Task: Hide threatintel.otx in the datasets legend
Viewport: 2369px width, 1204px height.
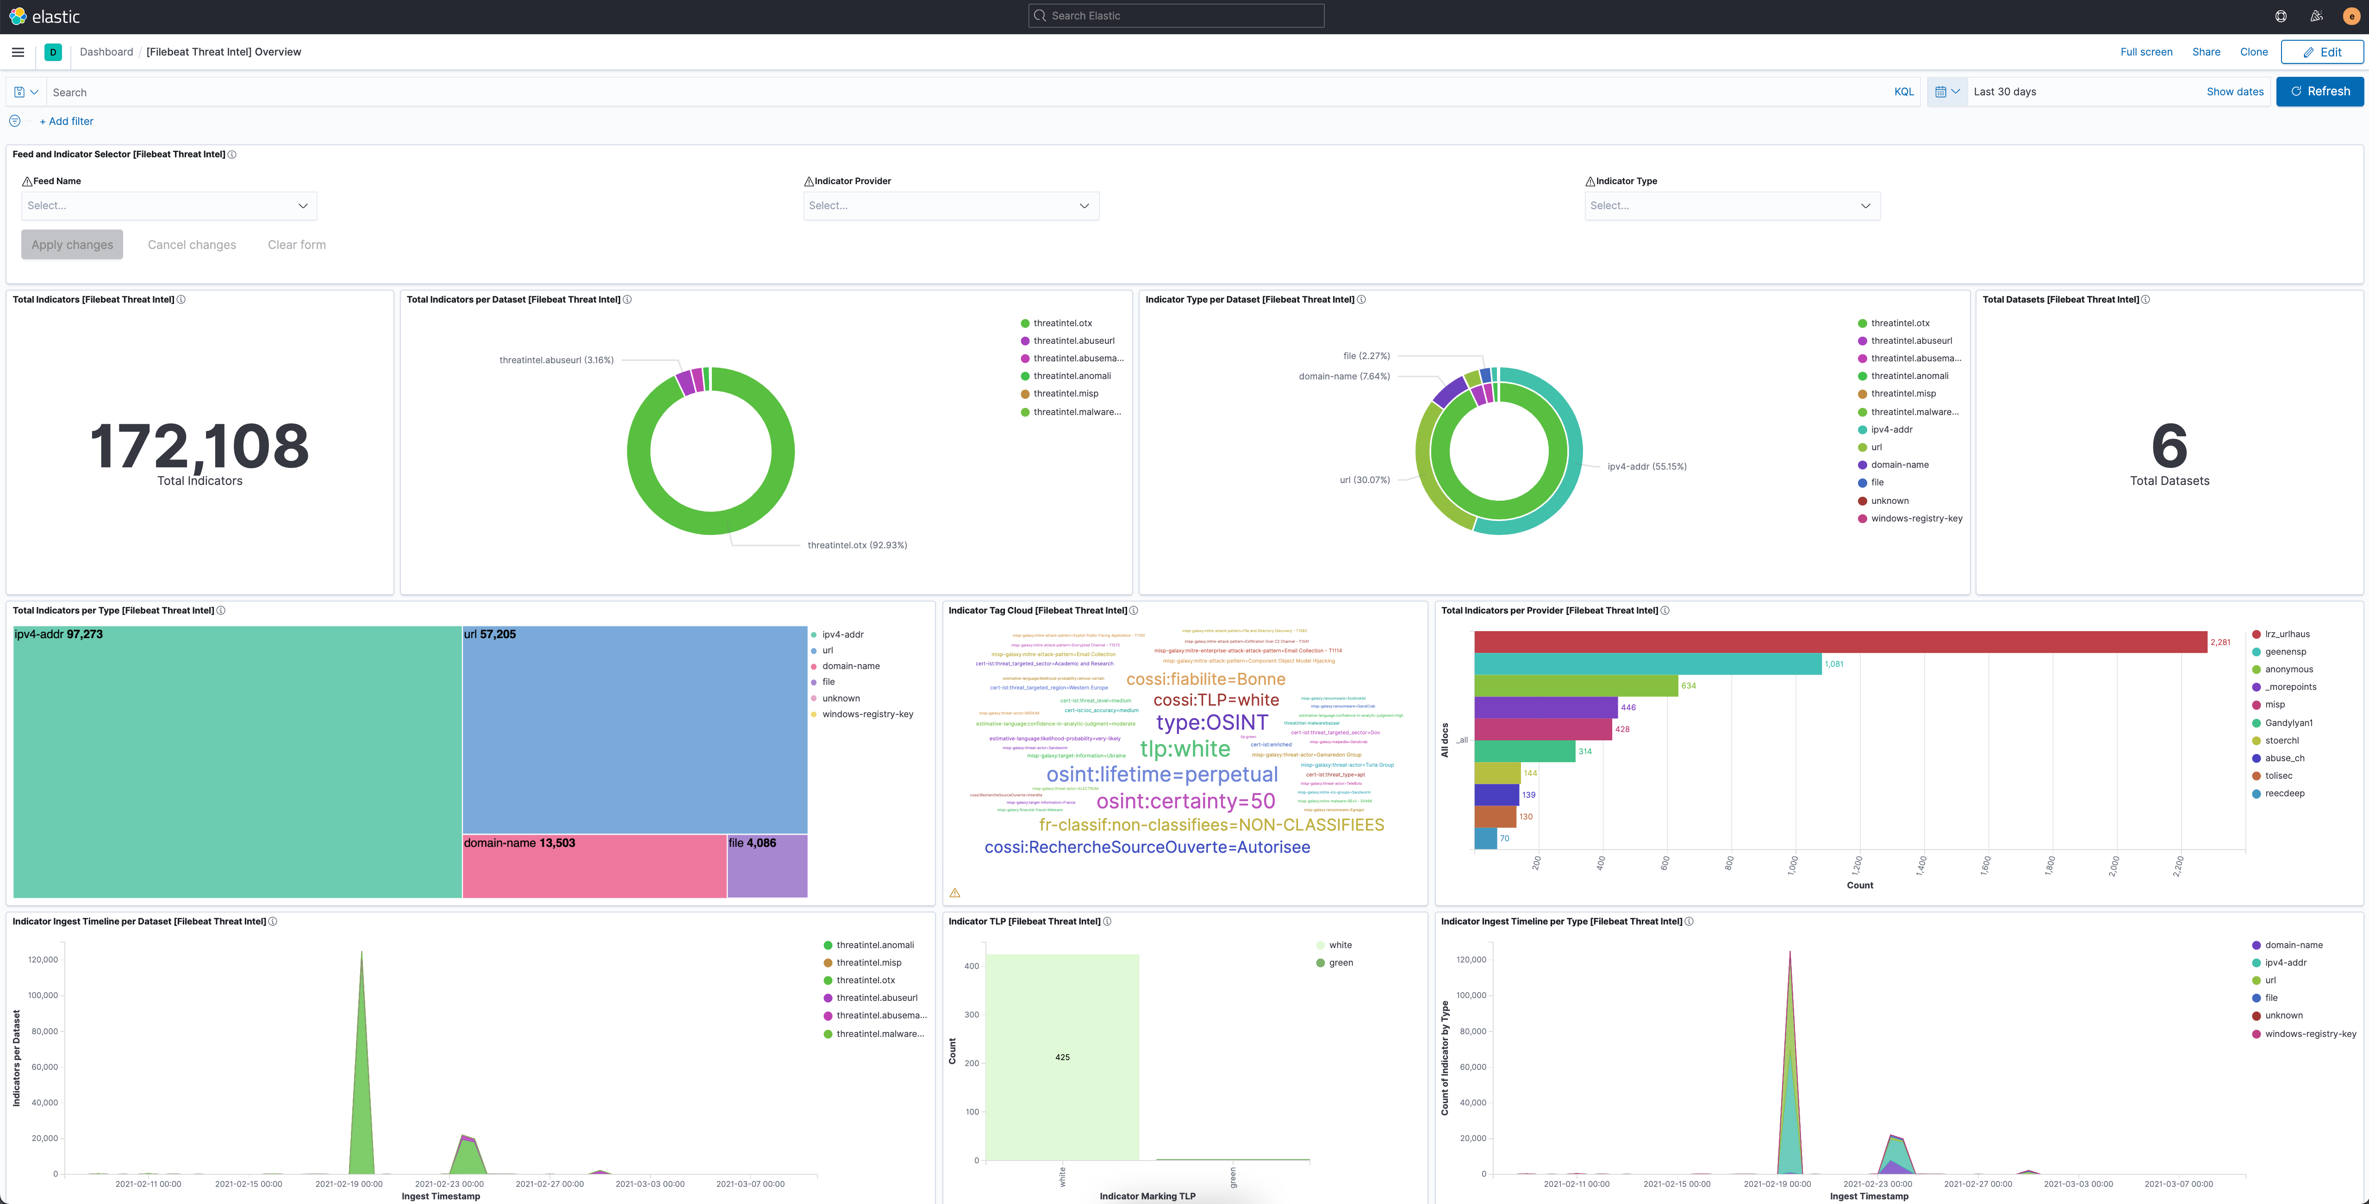Action: [1062, 323]
